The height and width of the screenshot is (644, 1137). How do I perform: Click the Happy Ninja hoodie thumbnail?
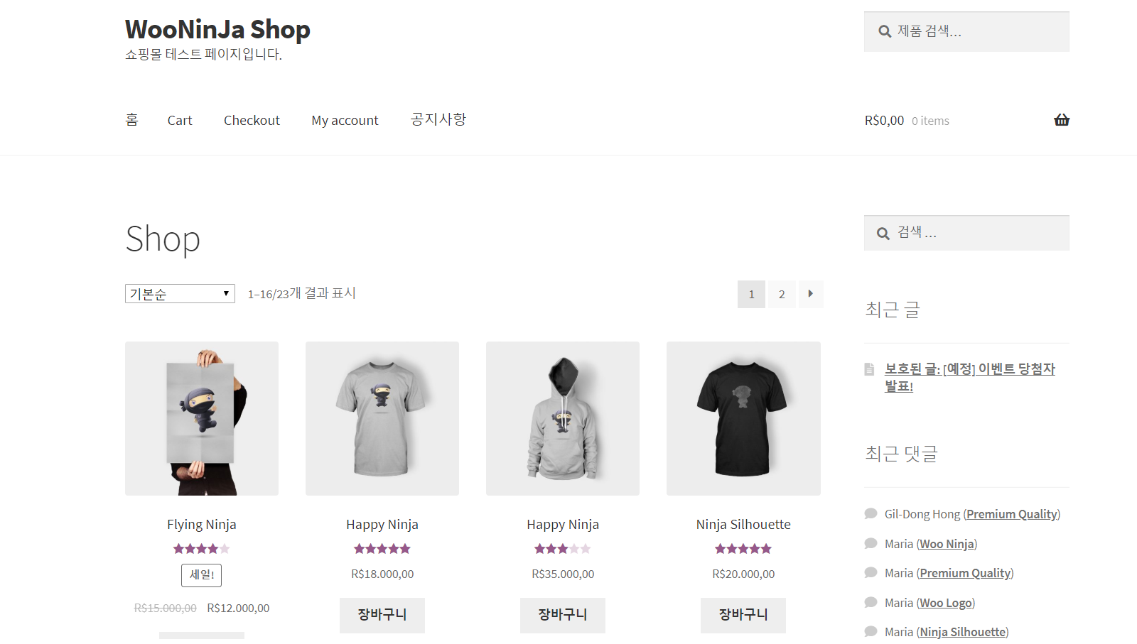(563, 419)
